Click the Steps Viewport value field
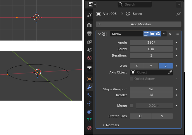This screenshot has height=135, width=192. [151, 89]
